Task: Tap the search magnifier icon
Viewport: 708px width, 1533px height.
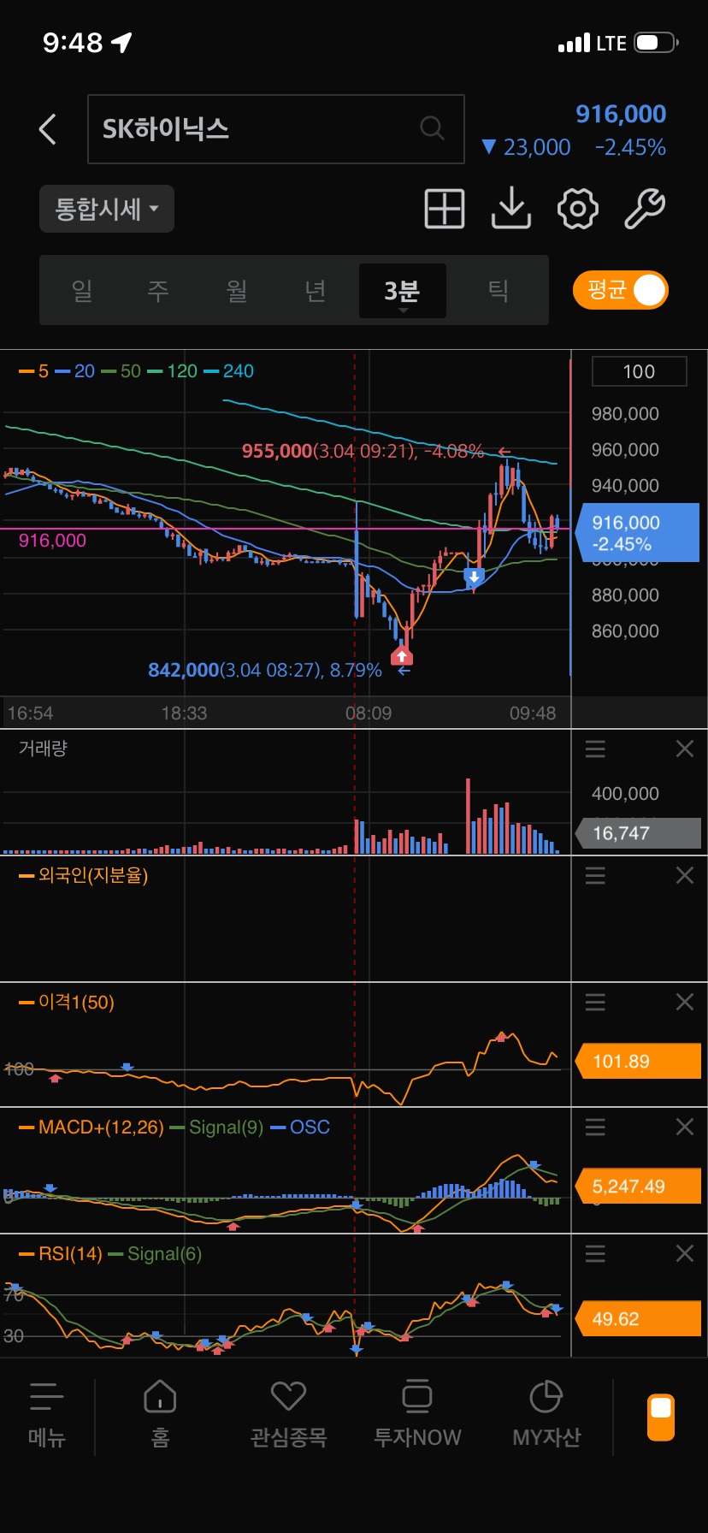Action: [433, 128]
